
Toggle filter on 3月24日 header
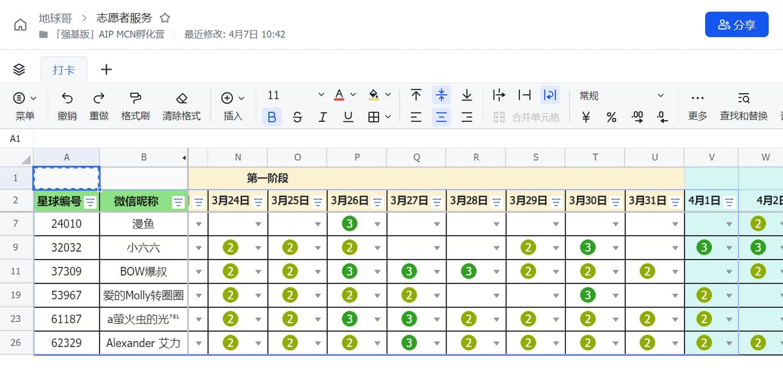point(258,201)
